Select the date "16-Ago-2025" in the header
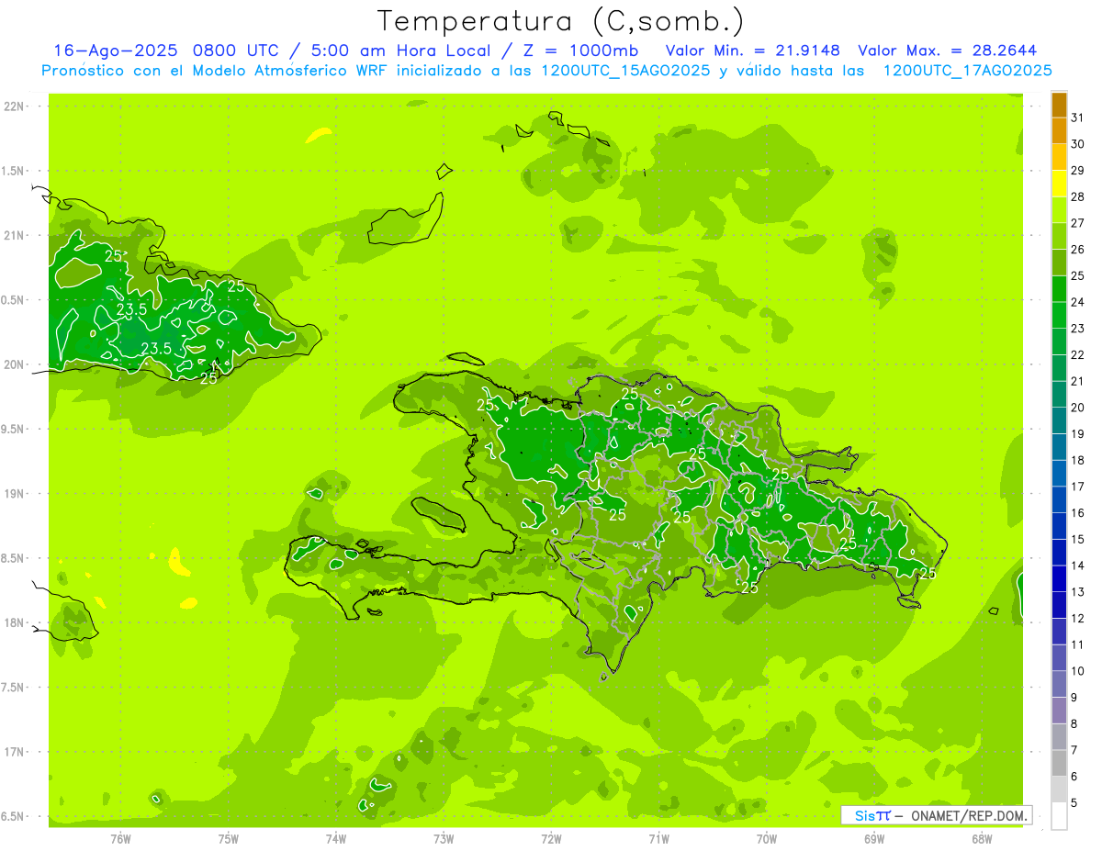1102x851 pixels. tap(116, 50)
